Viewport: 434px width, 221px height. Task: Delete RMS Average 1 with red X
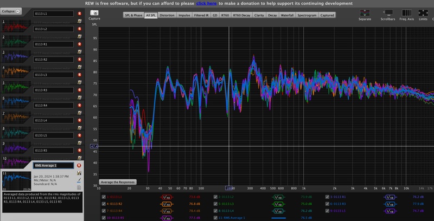(x=79, y=165)
